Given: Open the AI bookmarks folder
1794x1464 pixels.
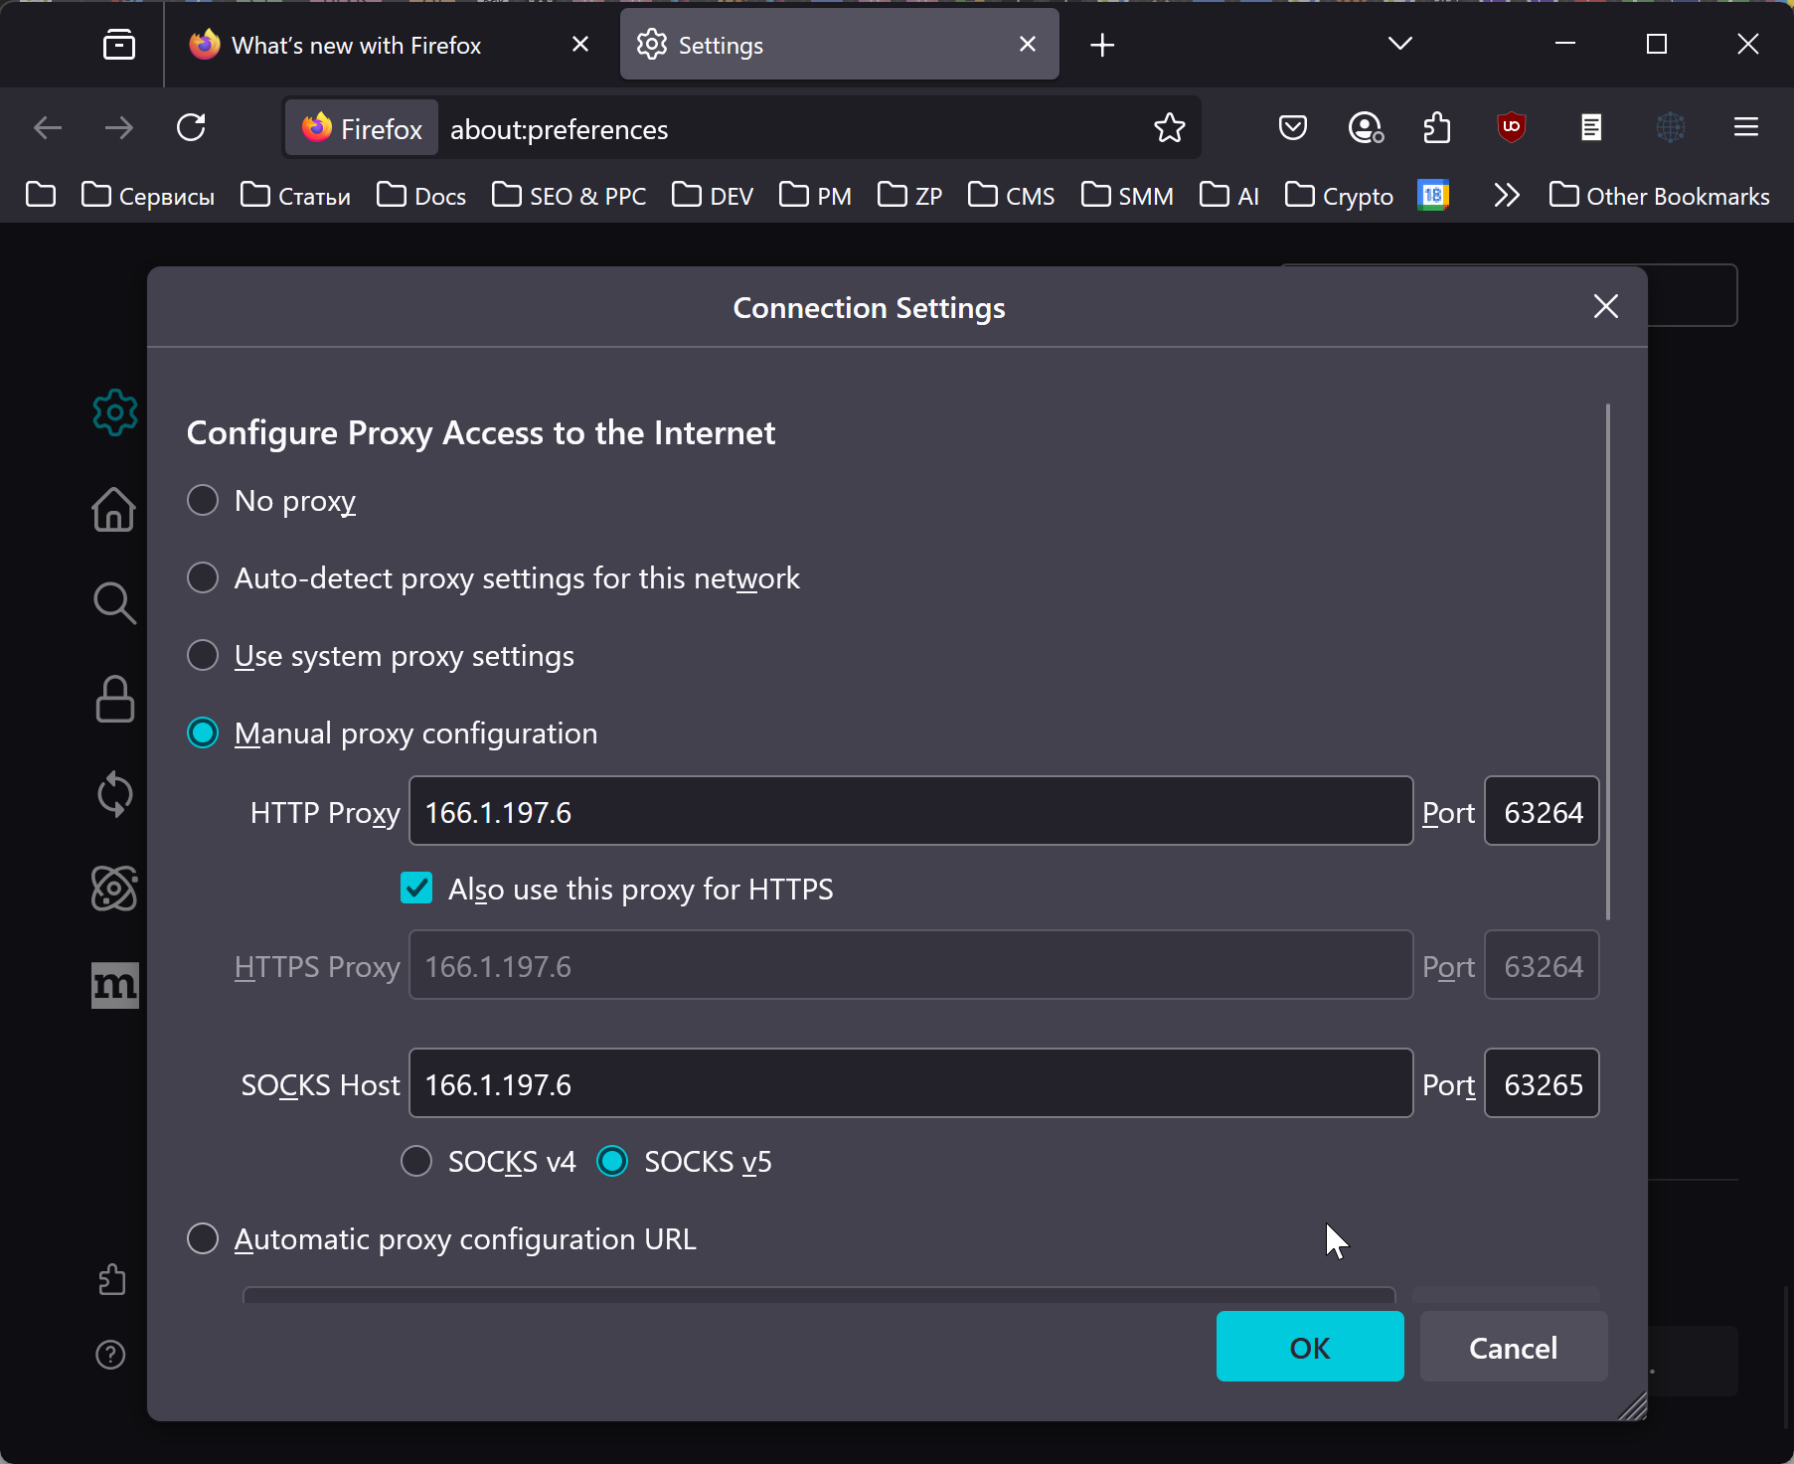Looking at the screenshot, I should click(1229, 195).
